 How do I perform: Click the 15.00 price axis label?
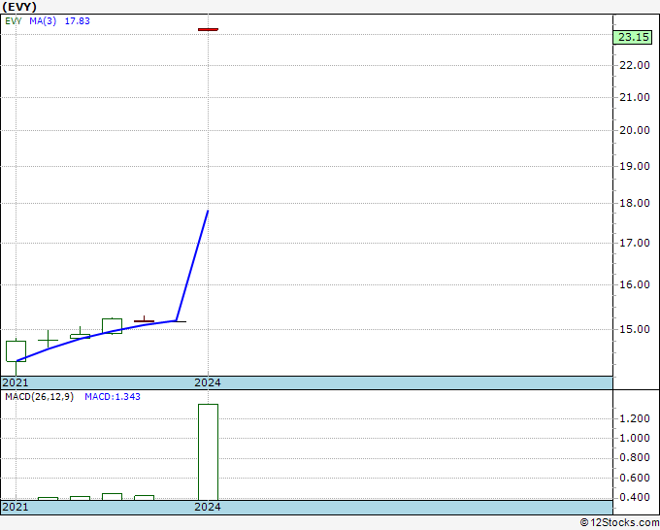(635, 329)
